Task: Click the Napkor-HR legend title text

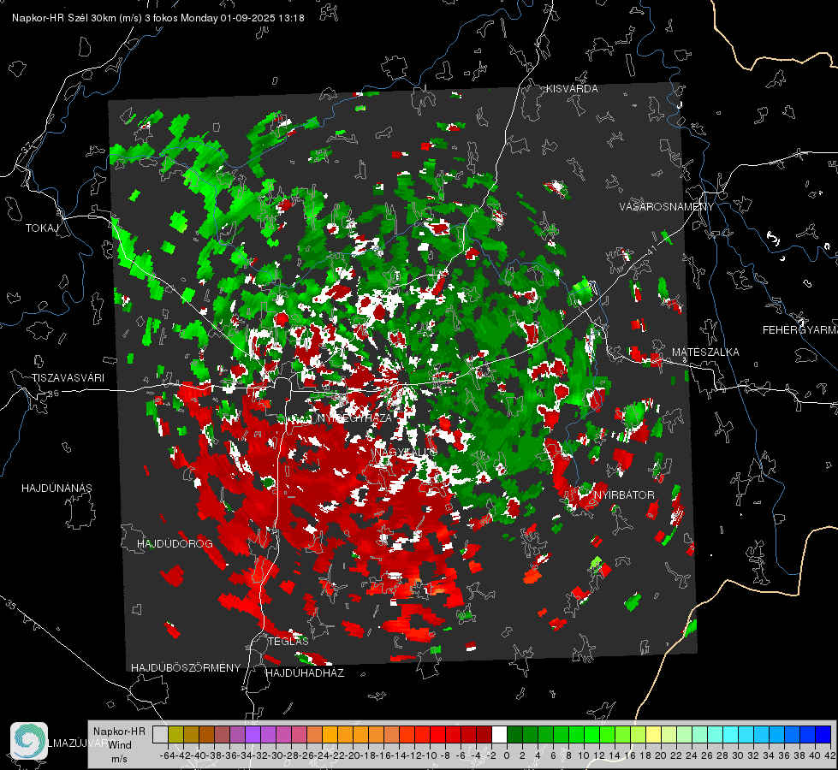Action: [119, 731]
